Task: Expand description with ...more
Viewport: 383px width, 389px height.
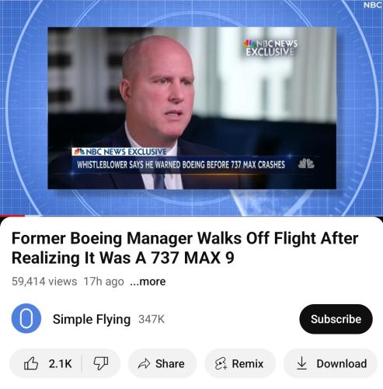Action: click(x=148, y=282)
